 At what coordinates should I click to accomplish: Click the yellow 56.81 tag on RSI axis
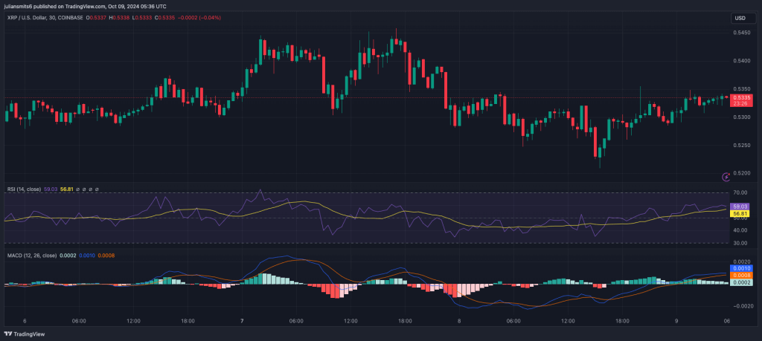(739, 213)
